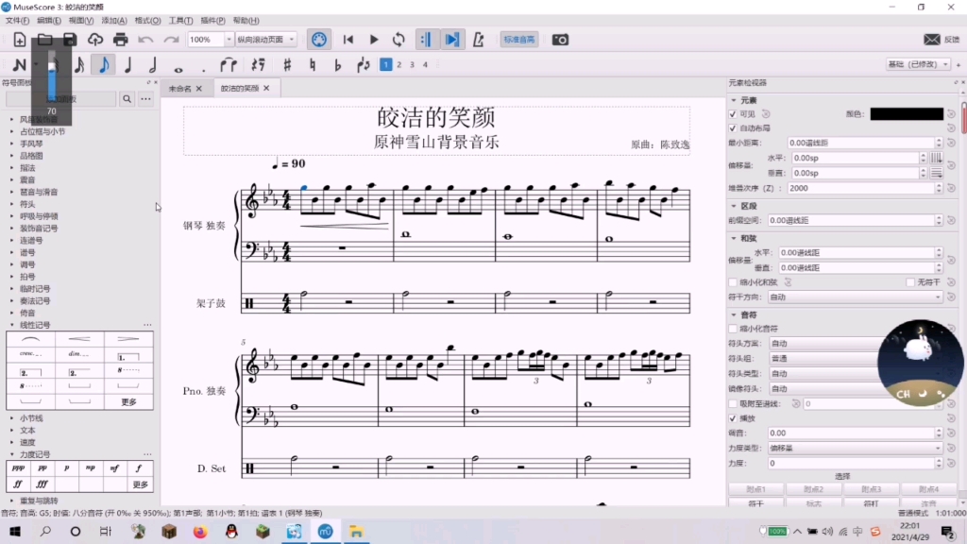Upload score online via cloud icon
The width and height of the screenshot is (967, 544).
point(95,40)
